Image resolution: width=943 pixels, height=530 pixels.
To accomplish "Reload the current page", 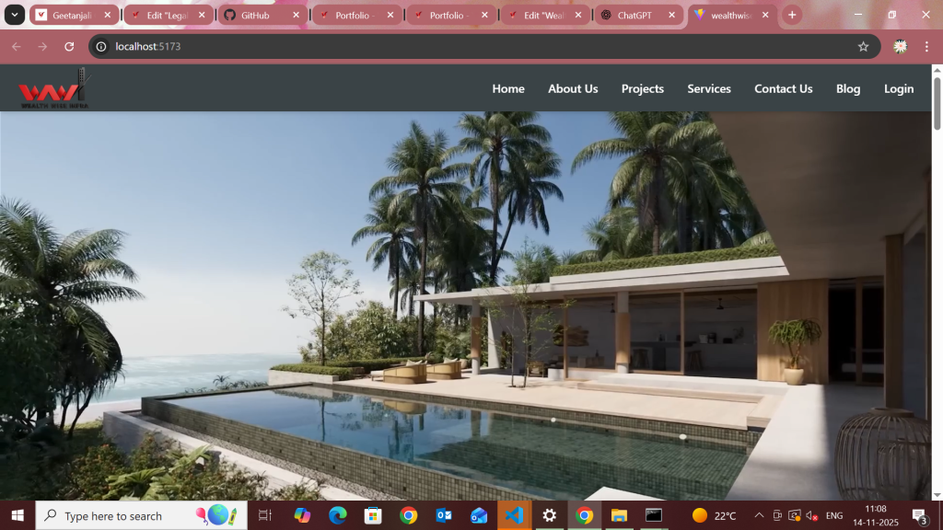I will pyautogui.click(x=69, y=47).
